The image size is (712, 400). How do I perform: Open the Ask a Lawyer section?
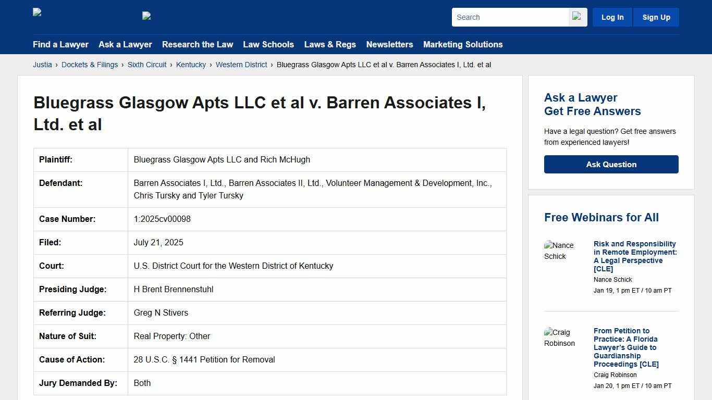(125, 45)
